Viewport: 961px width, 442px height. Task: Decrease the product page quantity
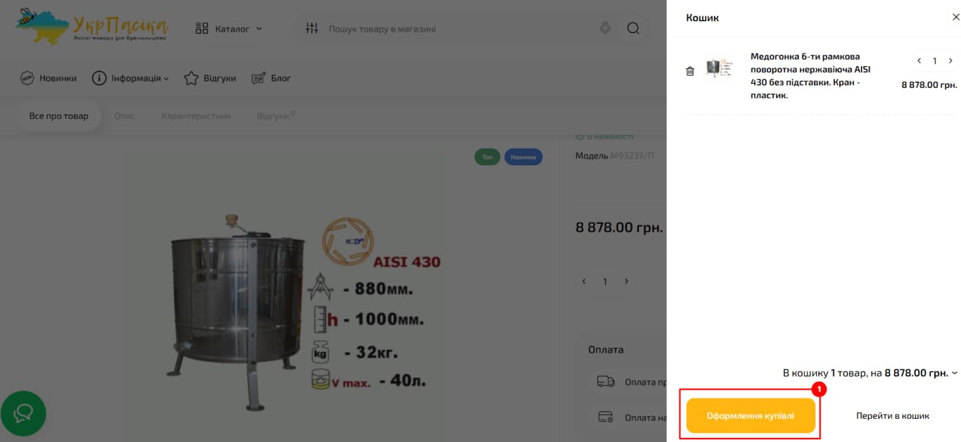[x=584, y=282]
